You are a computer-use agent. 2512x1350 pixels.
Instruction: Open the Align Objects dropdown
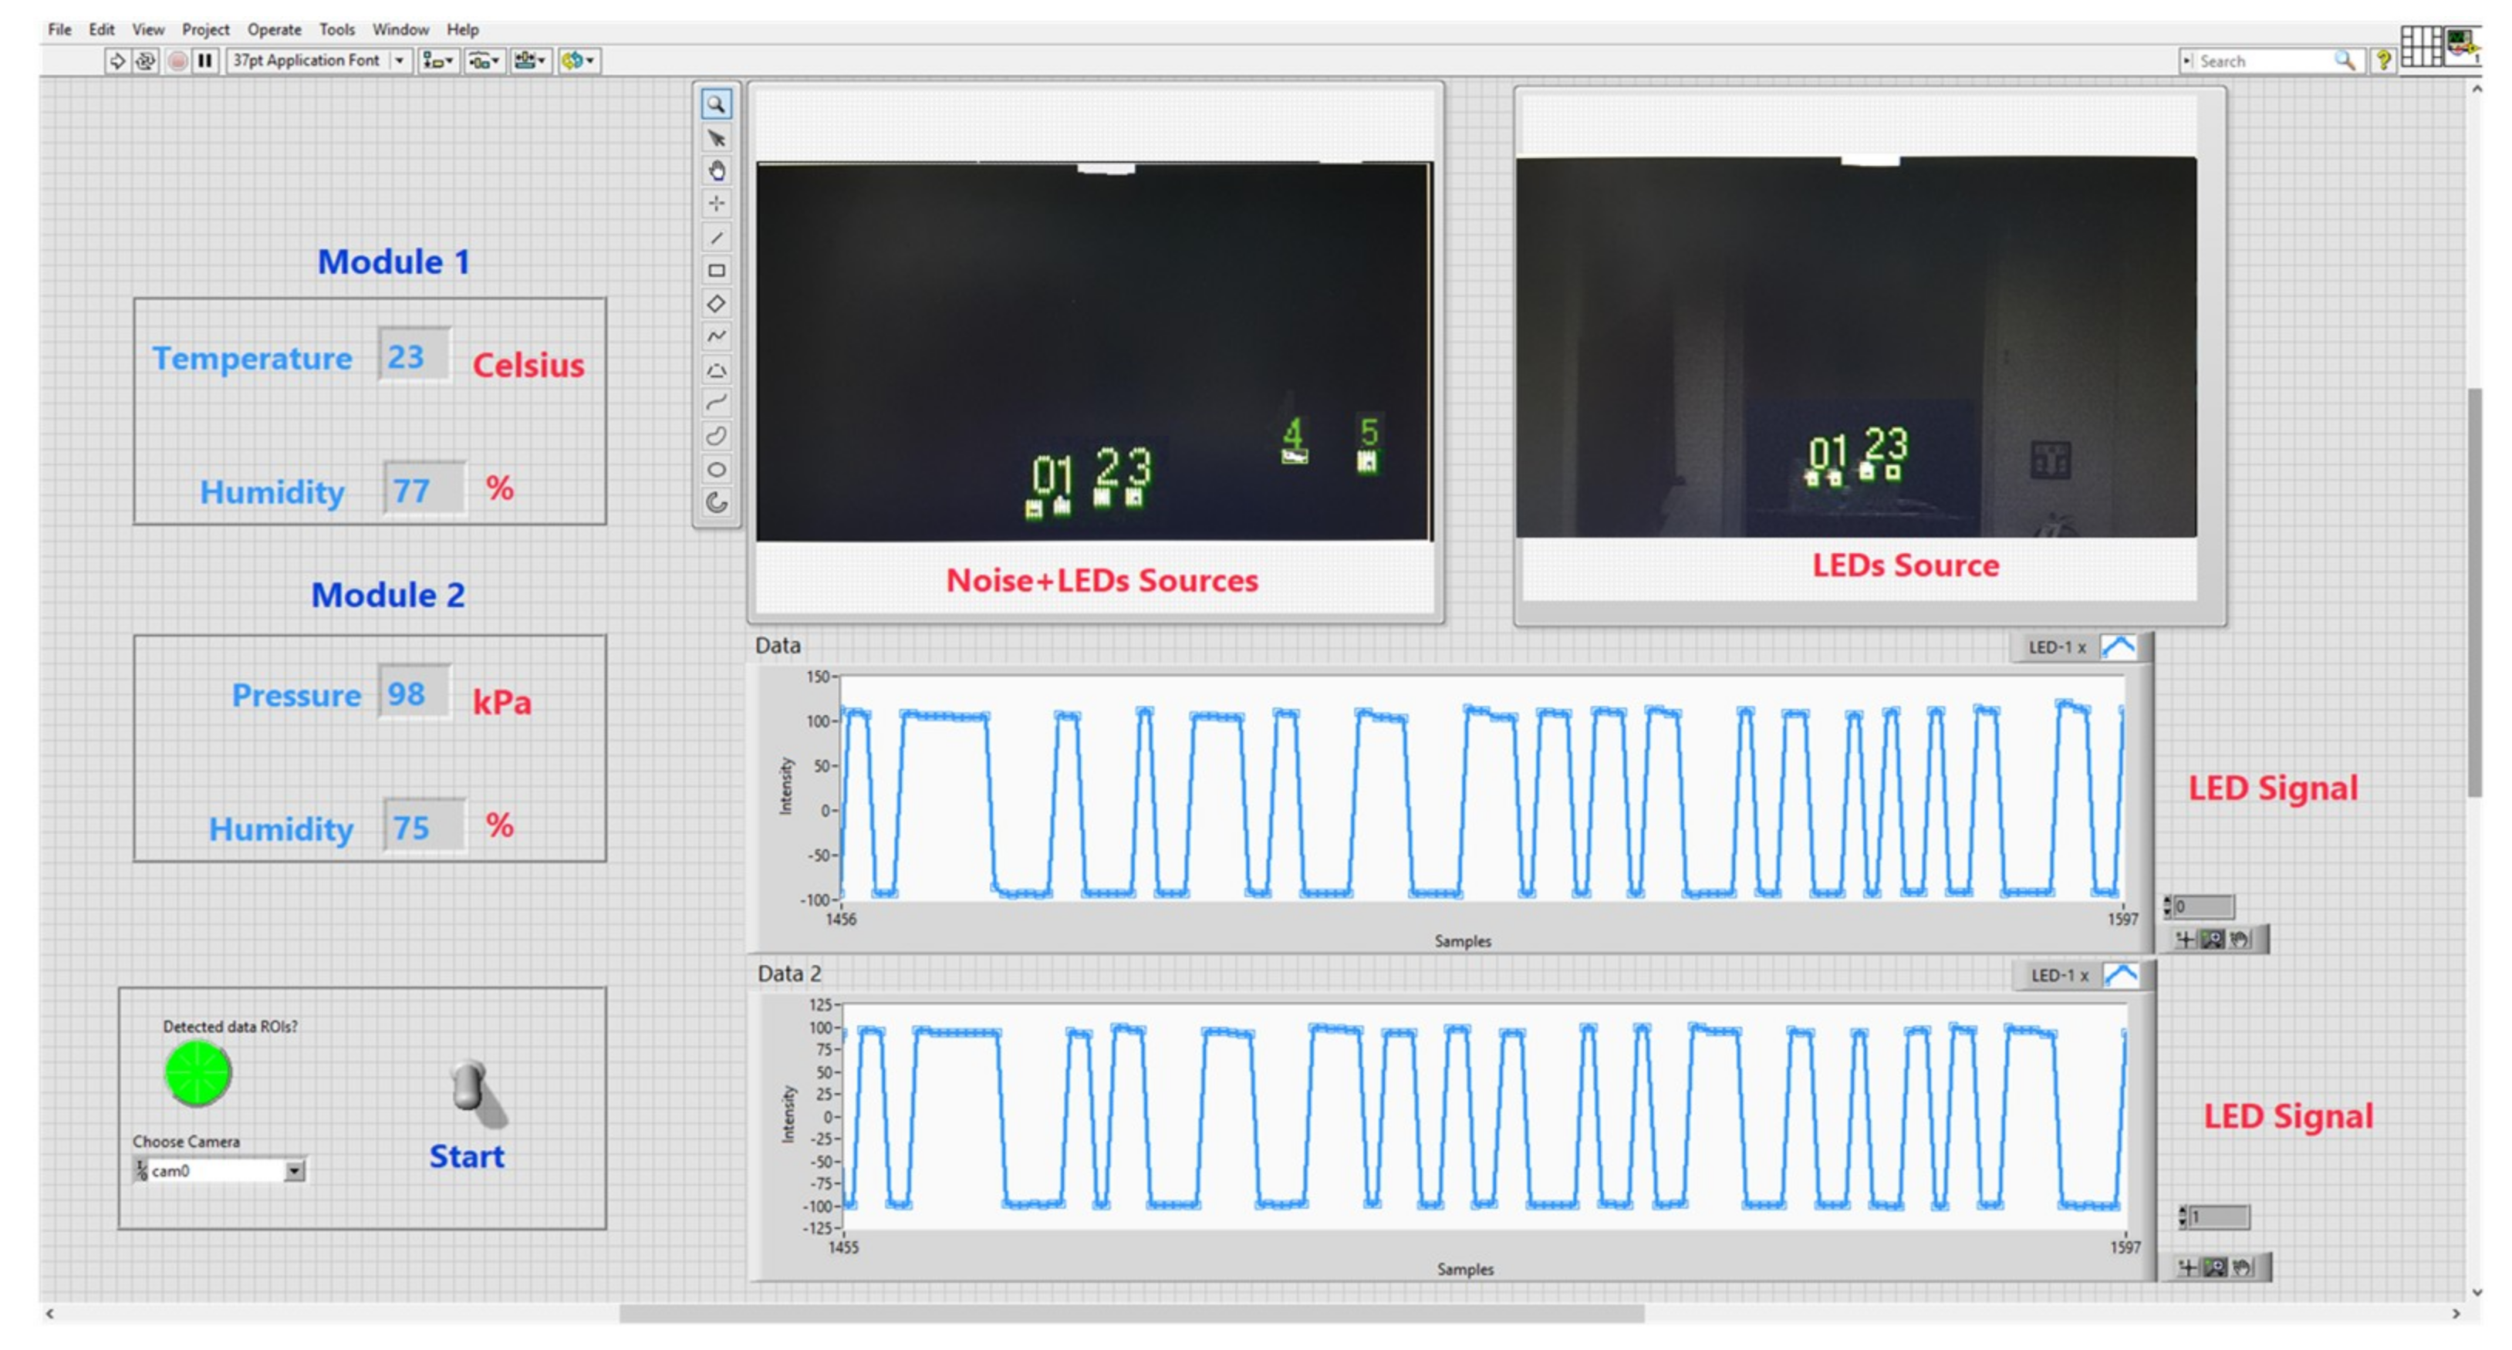tap(438, 60)
